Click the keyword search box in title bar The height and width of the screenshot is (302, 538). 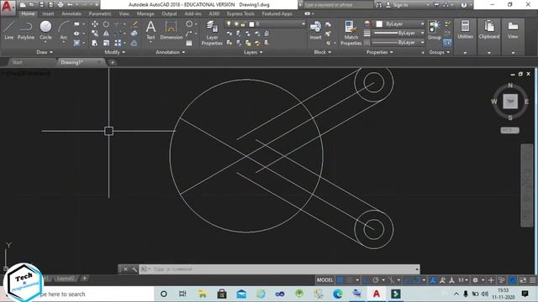tap(338, 5)
